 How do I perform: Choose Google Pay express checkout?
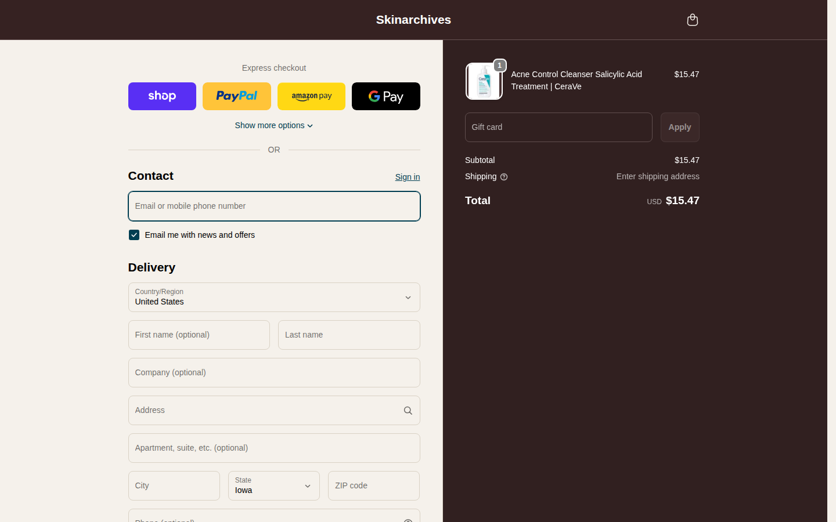click(386, 96)
